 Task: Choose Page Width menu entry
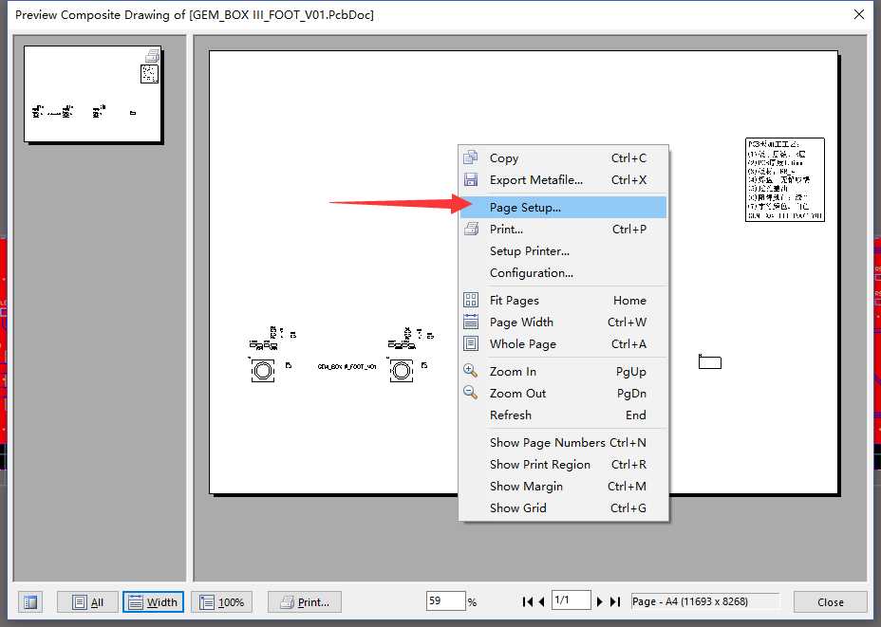pyautogui.click(x=563, y=323)
